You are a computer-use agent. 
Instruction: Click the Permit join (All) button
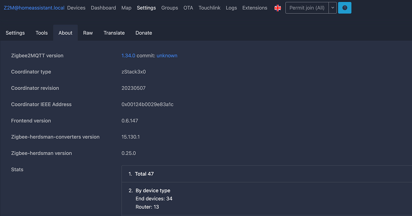point(307,8)
